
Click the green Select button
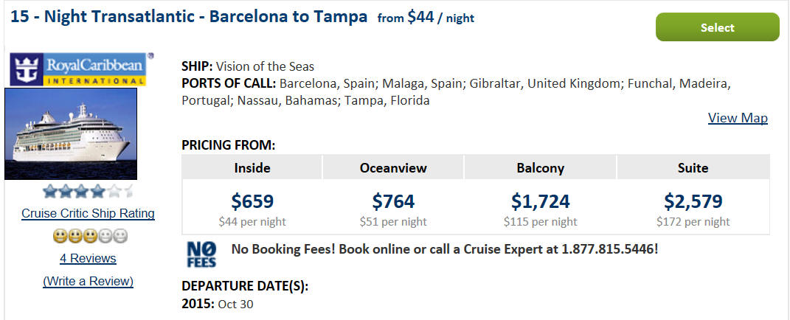coord(718,27)
